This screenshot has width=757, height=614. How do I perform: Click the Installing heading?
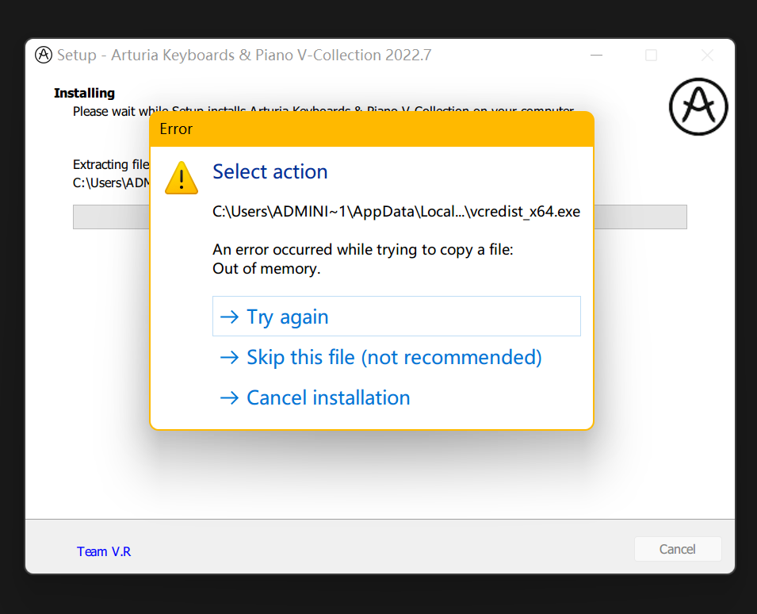85,93
